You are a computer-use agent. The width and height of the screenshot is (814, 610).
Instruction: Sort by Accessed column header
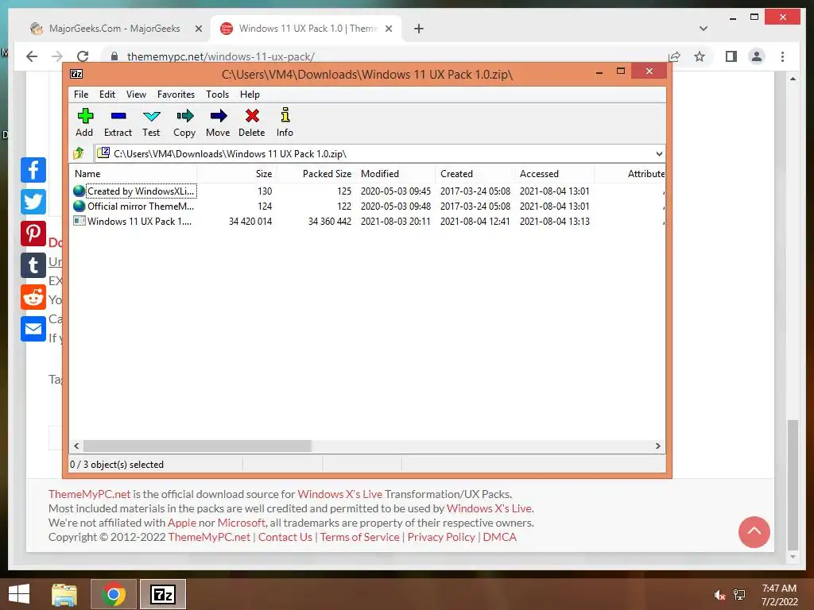click(x=554, y=174)
